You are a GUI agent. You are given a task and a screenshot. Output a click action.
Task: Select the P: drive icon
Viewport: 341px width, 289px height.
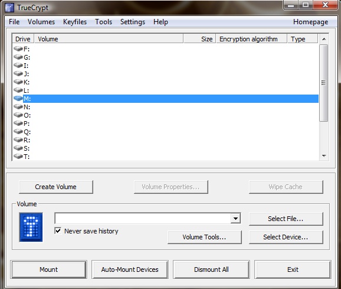pyautogui.click(x=18, y=123)
